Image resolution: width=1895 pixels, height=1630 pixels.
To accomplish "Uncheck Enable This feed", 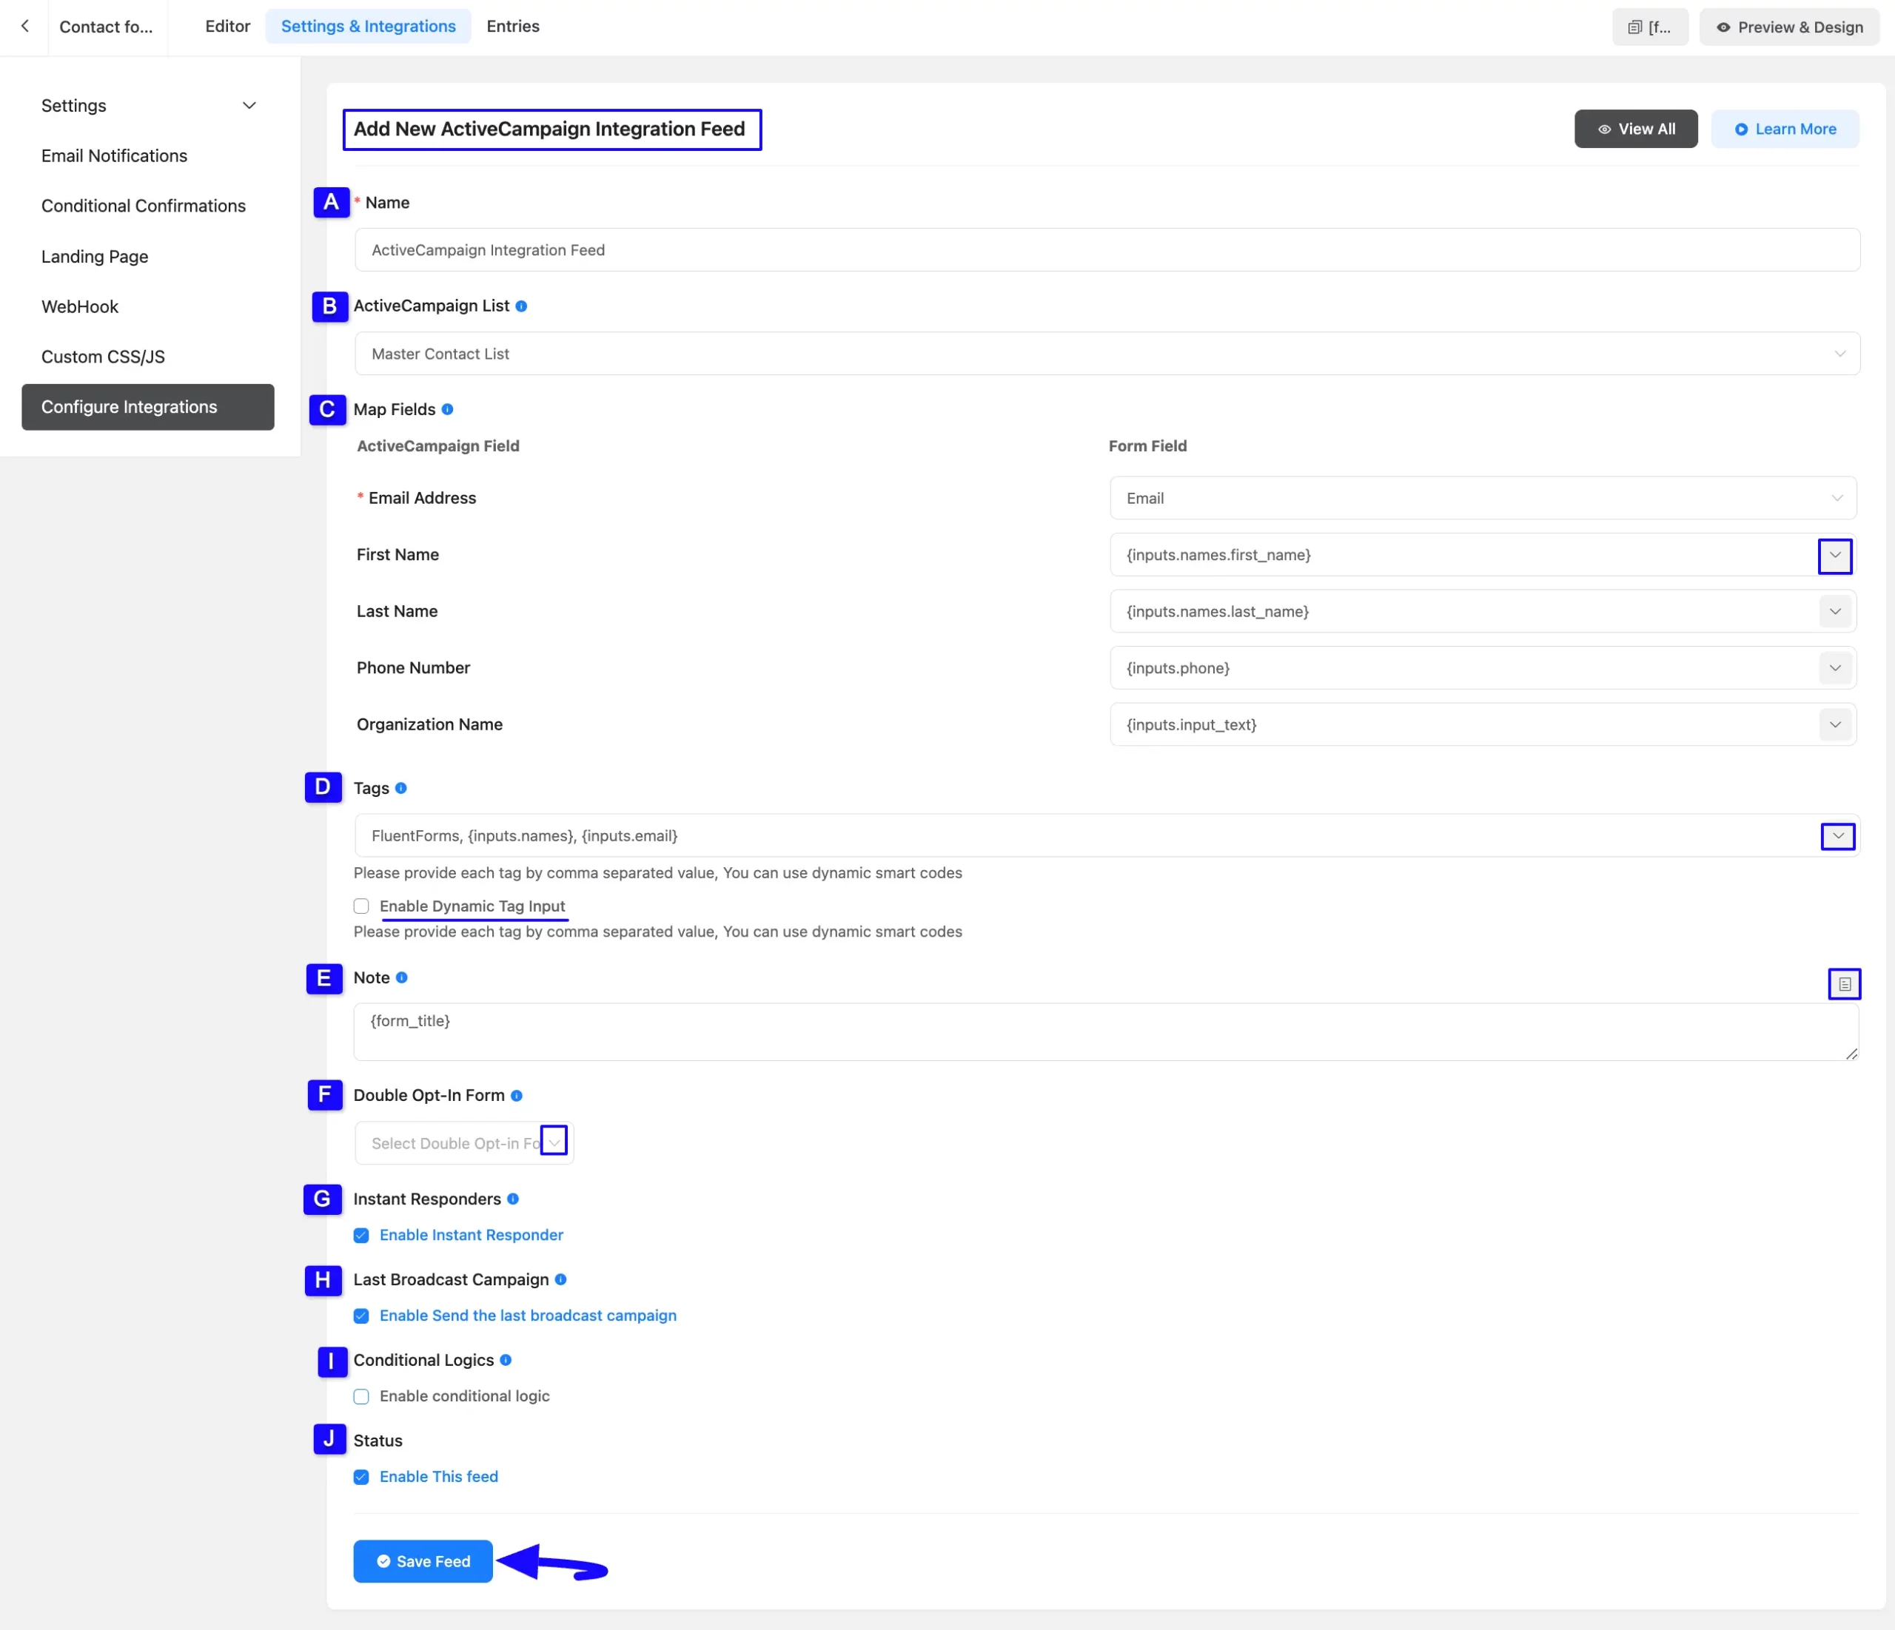I will (x=361, y=1476).
